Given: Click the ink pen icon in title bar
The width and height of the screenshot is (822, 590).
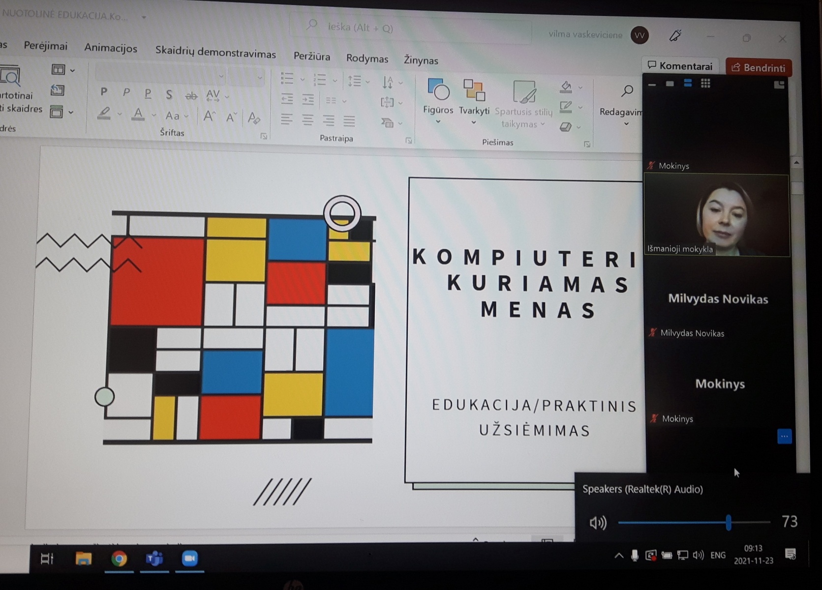Looking at the screenshot, I should click(x=675, y=35).
